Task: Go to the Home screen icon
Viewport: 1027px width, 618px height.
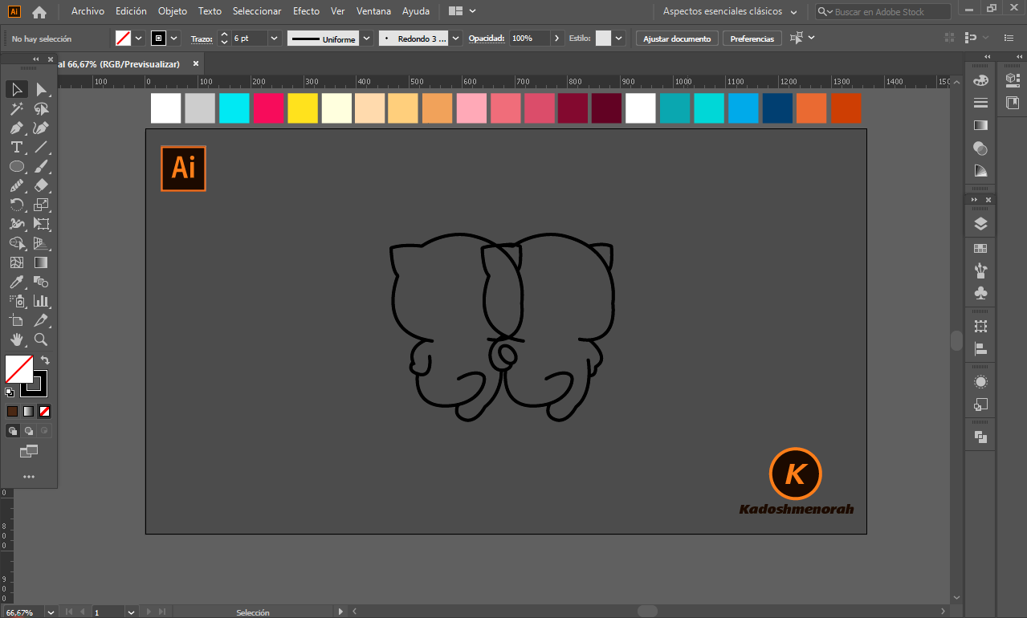Action: click(39, 12)
